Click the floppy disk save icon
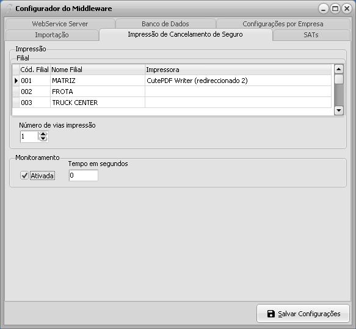Image resolution: width=356 pixels, height=329 pixels. tap(271, 314)
